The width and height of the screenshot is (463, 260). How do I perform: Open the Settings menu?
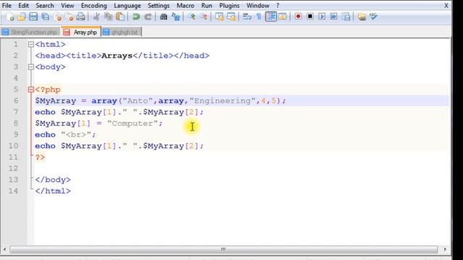click(158, 6)
